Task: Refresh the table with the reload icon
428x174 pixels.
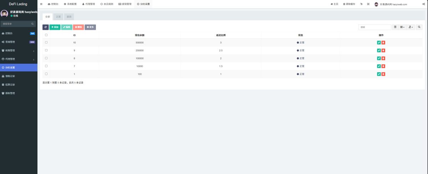Action: (46, 27)
